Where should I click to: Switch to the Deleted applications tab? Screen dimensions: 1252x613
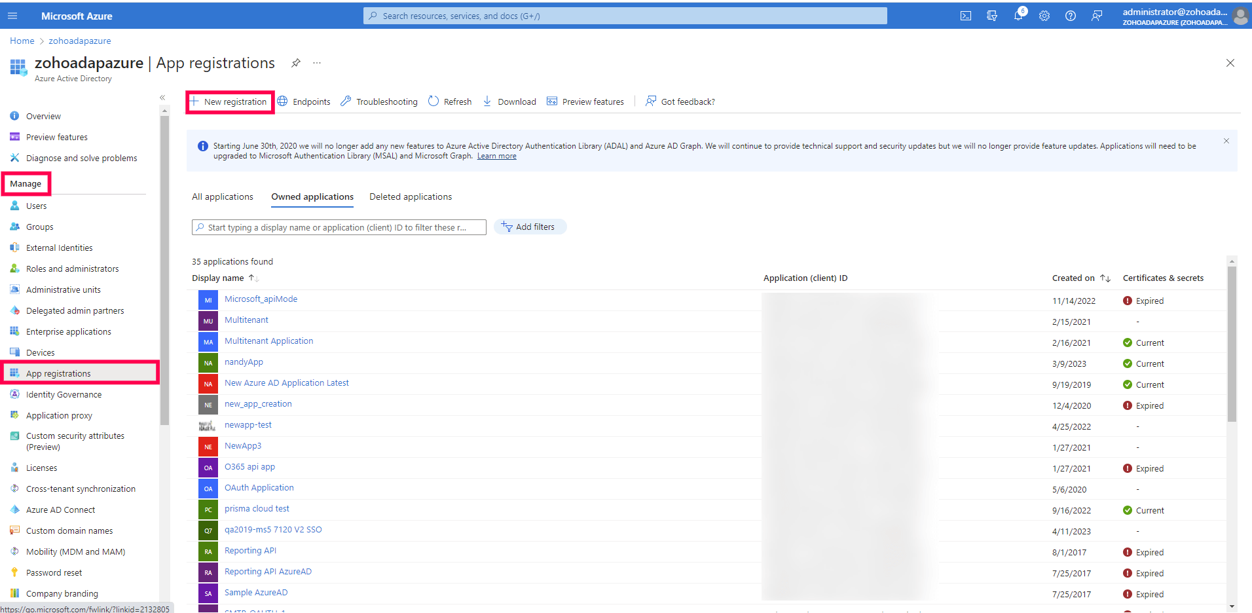(411, 196)
